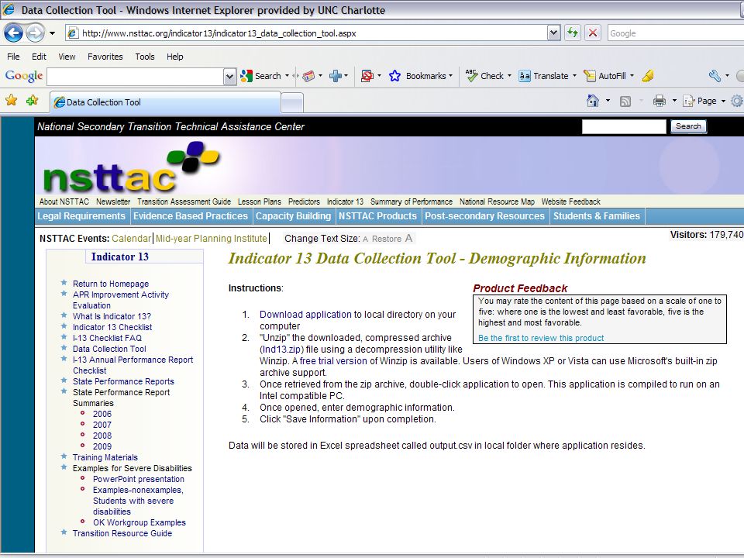Click the 2008 State Performance summary link

[x=102, y=436]
